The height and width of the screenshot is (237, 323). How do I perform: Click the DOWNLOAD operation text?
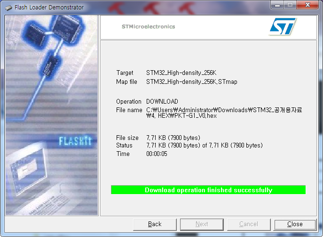[x=162, y=101]
